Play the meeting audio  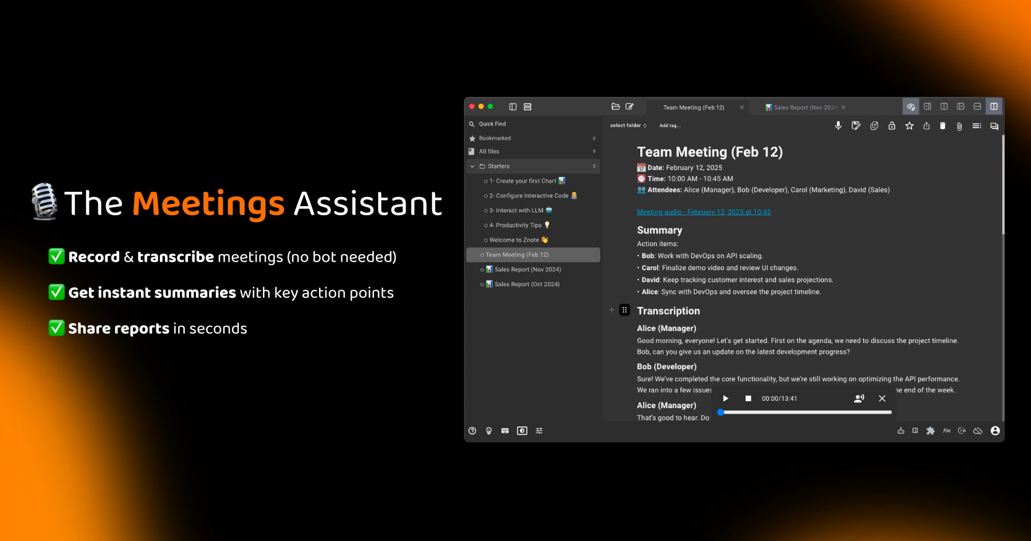pyautogui.click(x=726, y=398)
